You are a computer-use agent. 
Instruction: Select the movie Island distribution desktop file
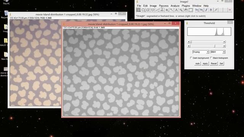(x=5, y=72)
